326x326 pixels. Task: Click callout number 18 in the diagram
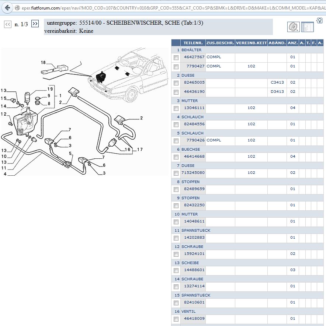(43, 62)
